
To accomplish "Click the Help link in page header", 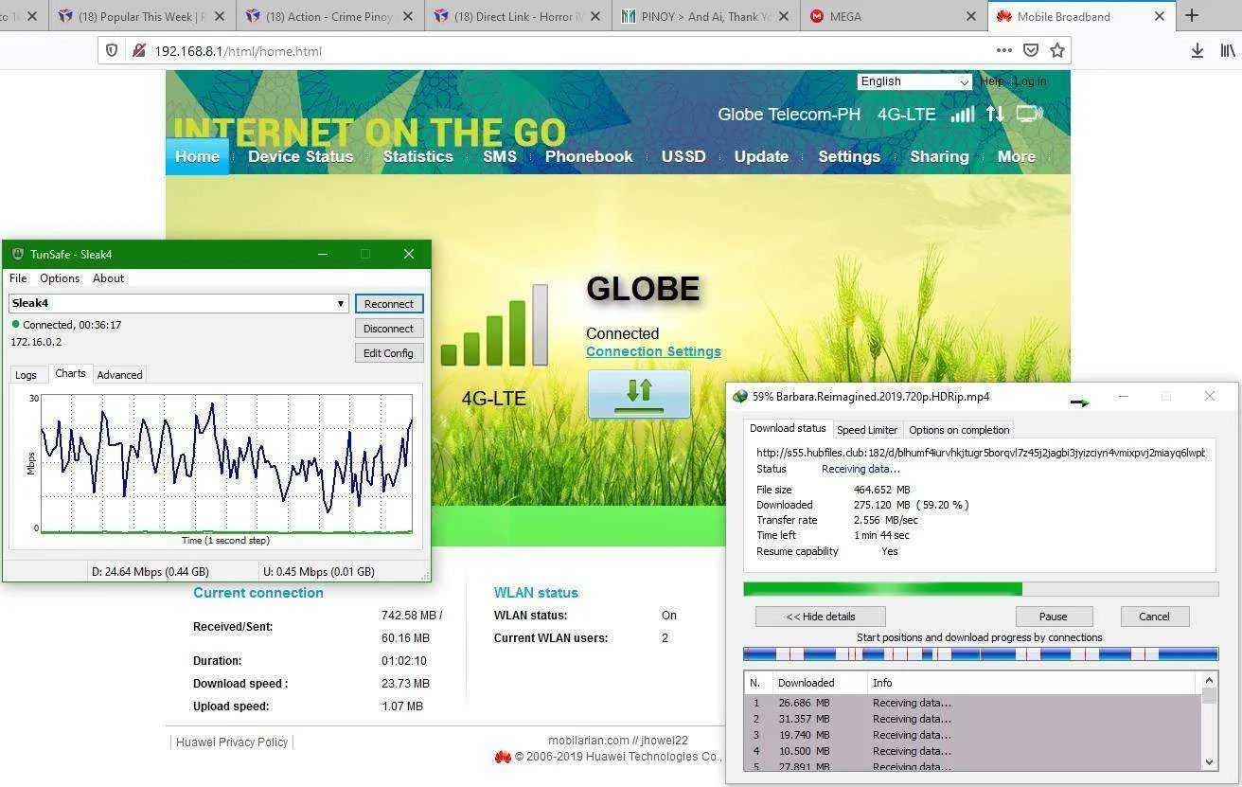I will pyautogui.click(x=992, y=81).
